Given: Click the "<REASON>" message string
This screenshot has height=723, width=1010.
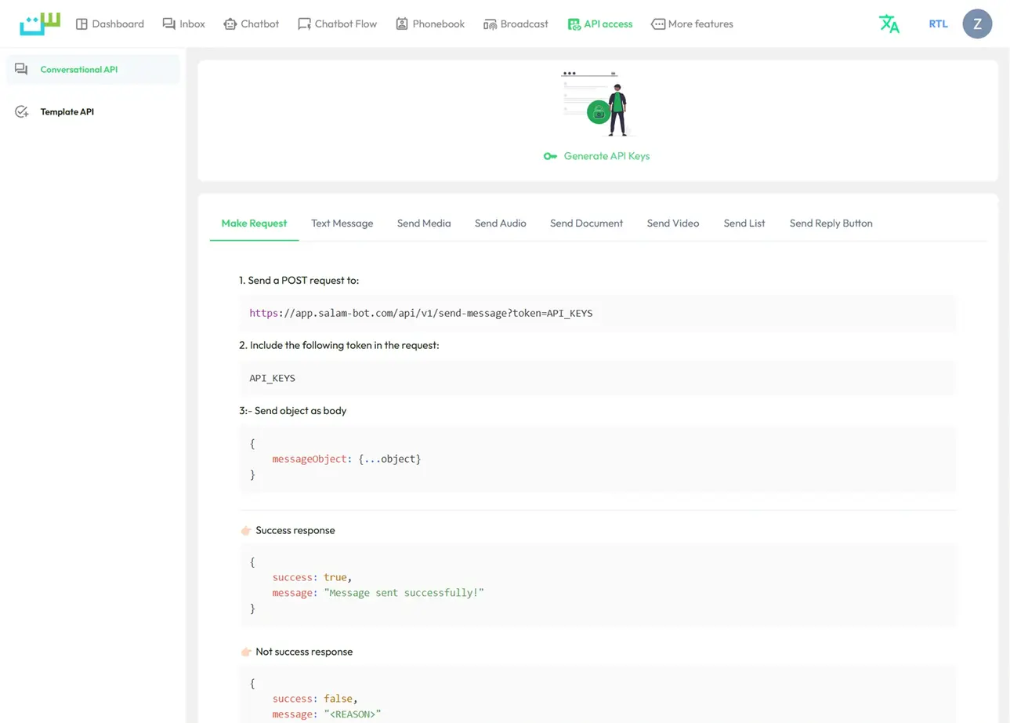Looking at the screenshot, I should [x=352, y=714].
